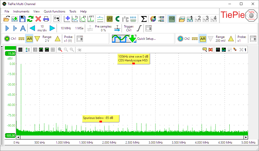Click the Sigma math icon
The height and width of the screenshot is (151, 259).
[x=144, y=19]
